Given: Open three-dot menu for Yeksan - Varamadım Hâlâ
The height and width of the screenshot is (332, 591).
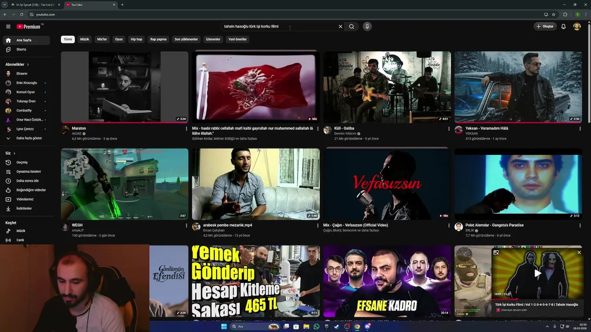Looking at the screenshot, I should tap(580, 129).
